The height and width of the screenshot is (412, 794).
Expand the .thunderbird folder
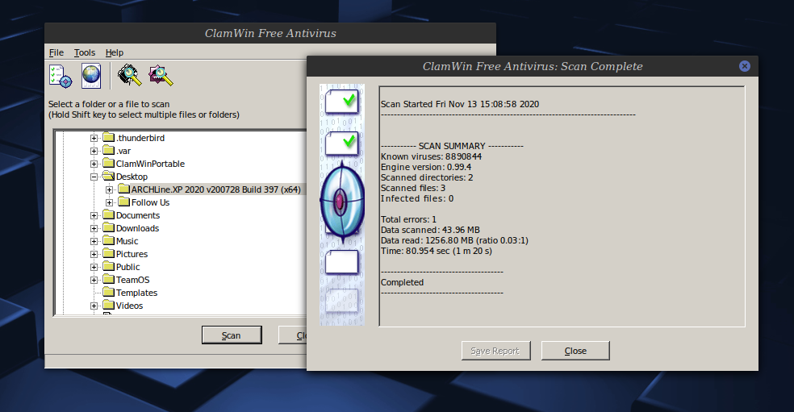[x=94, y=138]
